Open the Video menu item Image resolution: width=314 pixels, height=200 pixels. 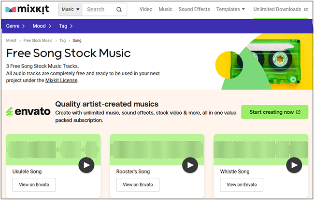[146, 10]
